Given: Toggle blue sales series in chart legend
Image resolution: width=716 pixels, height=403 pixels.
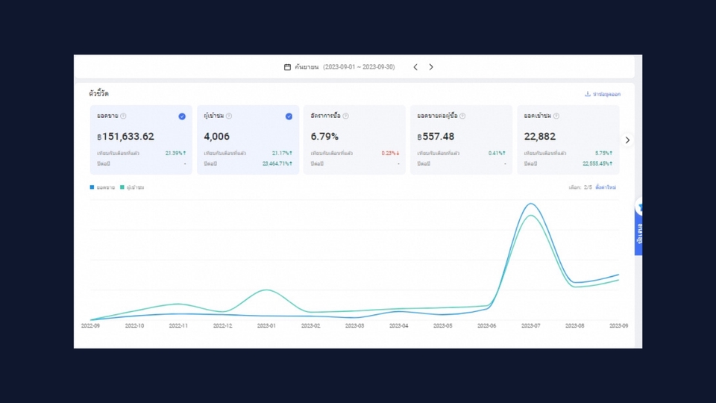Looking at the screenshot, I should pos(102,187).
